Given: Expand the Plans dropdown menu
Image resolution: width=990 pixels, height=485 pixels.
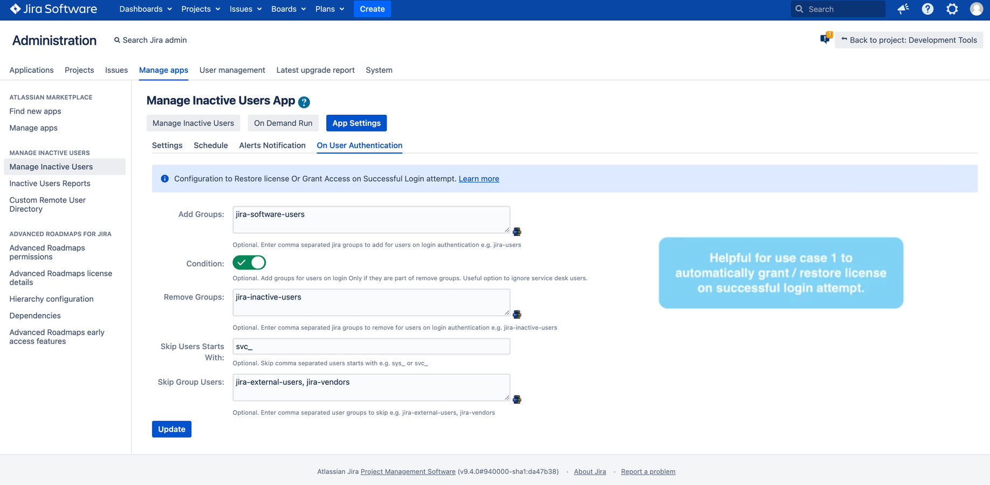Looking at the screenshot, I should (329, 9).
